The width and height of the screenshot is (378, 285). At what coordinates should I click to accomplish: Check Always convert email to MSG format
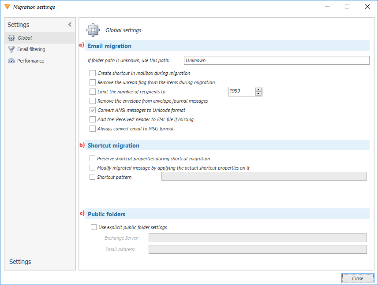pos(93,129)
